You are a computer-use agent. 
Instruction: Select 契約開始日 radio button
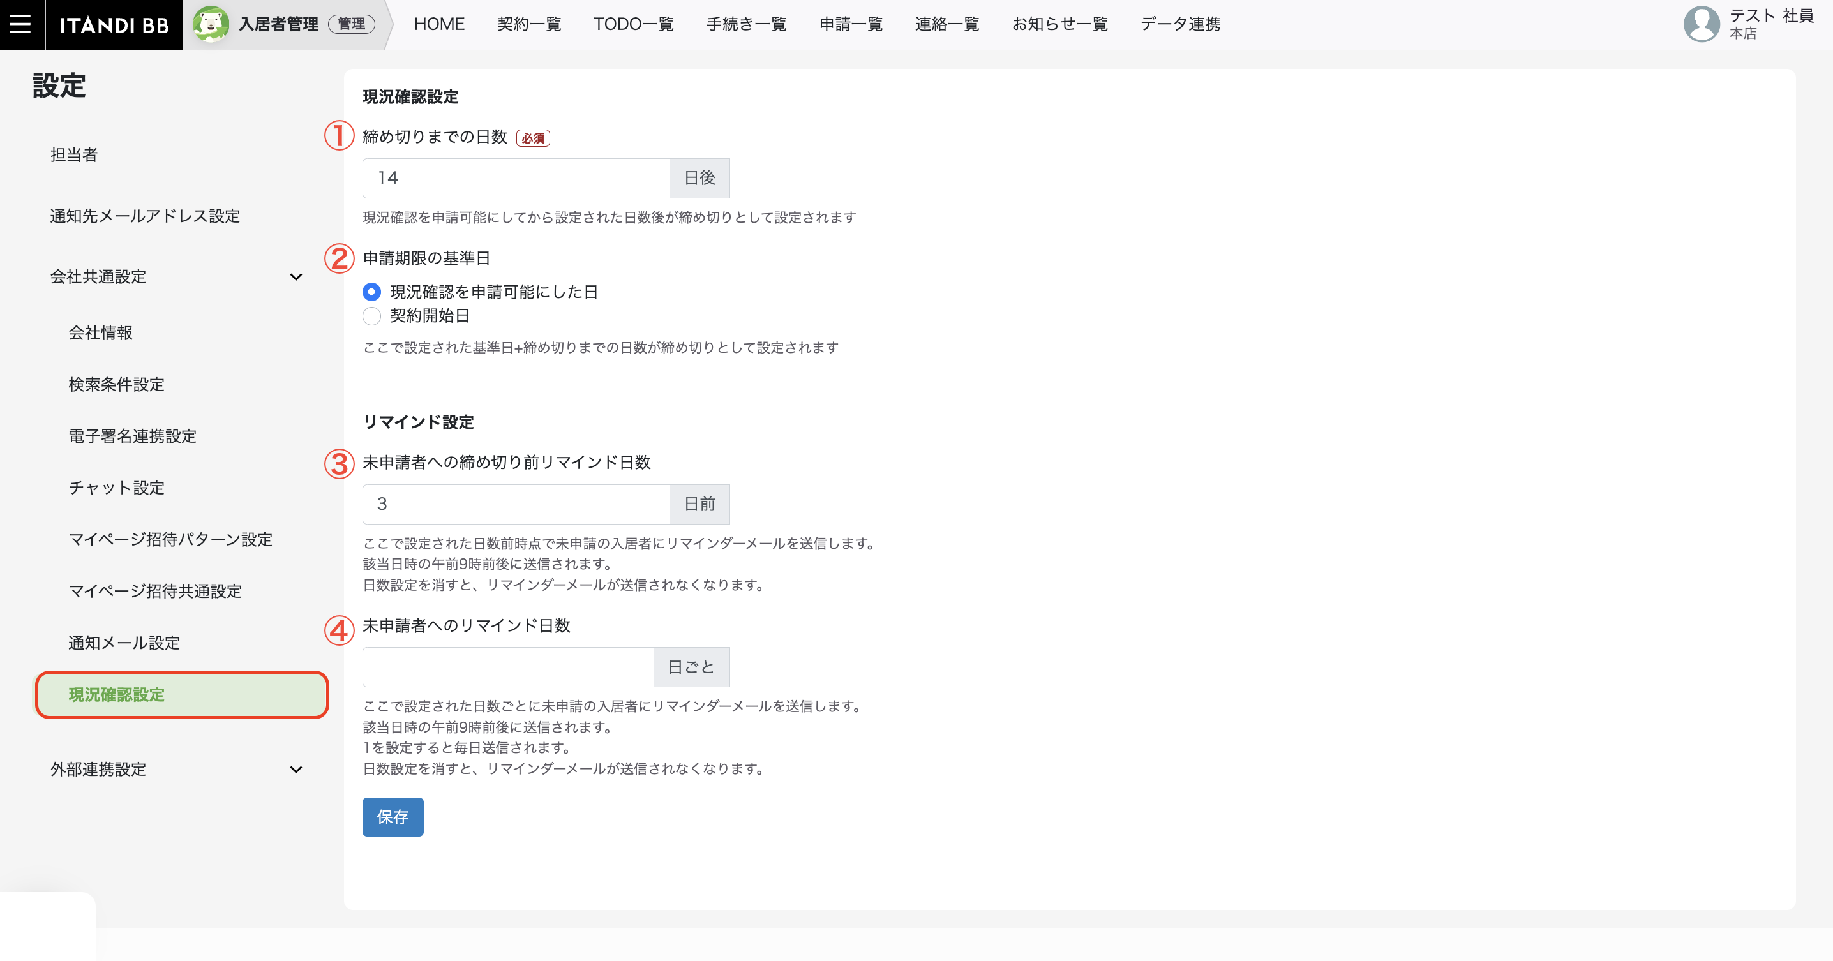pyautogui.click(x=371, y=316)
